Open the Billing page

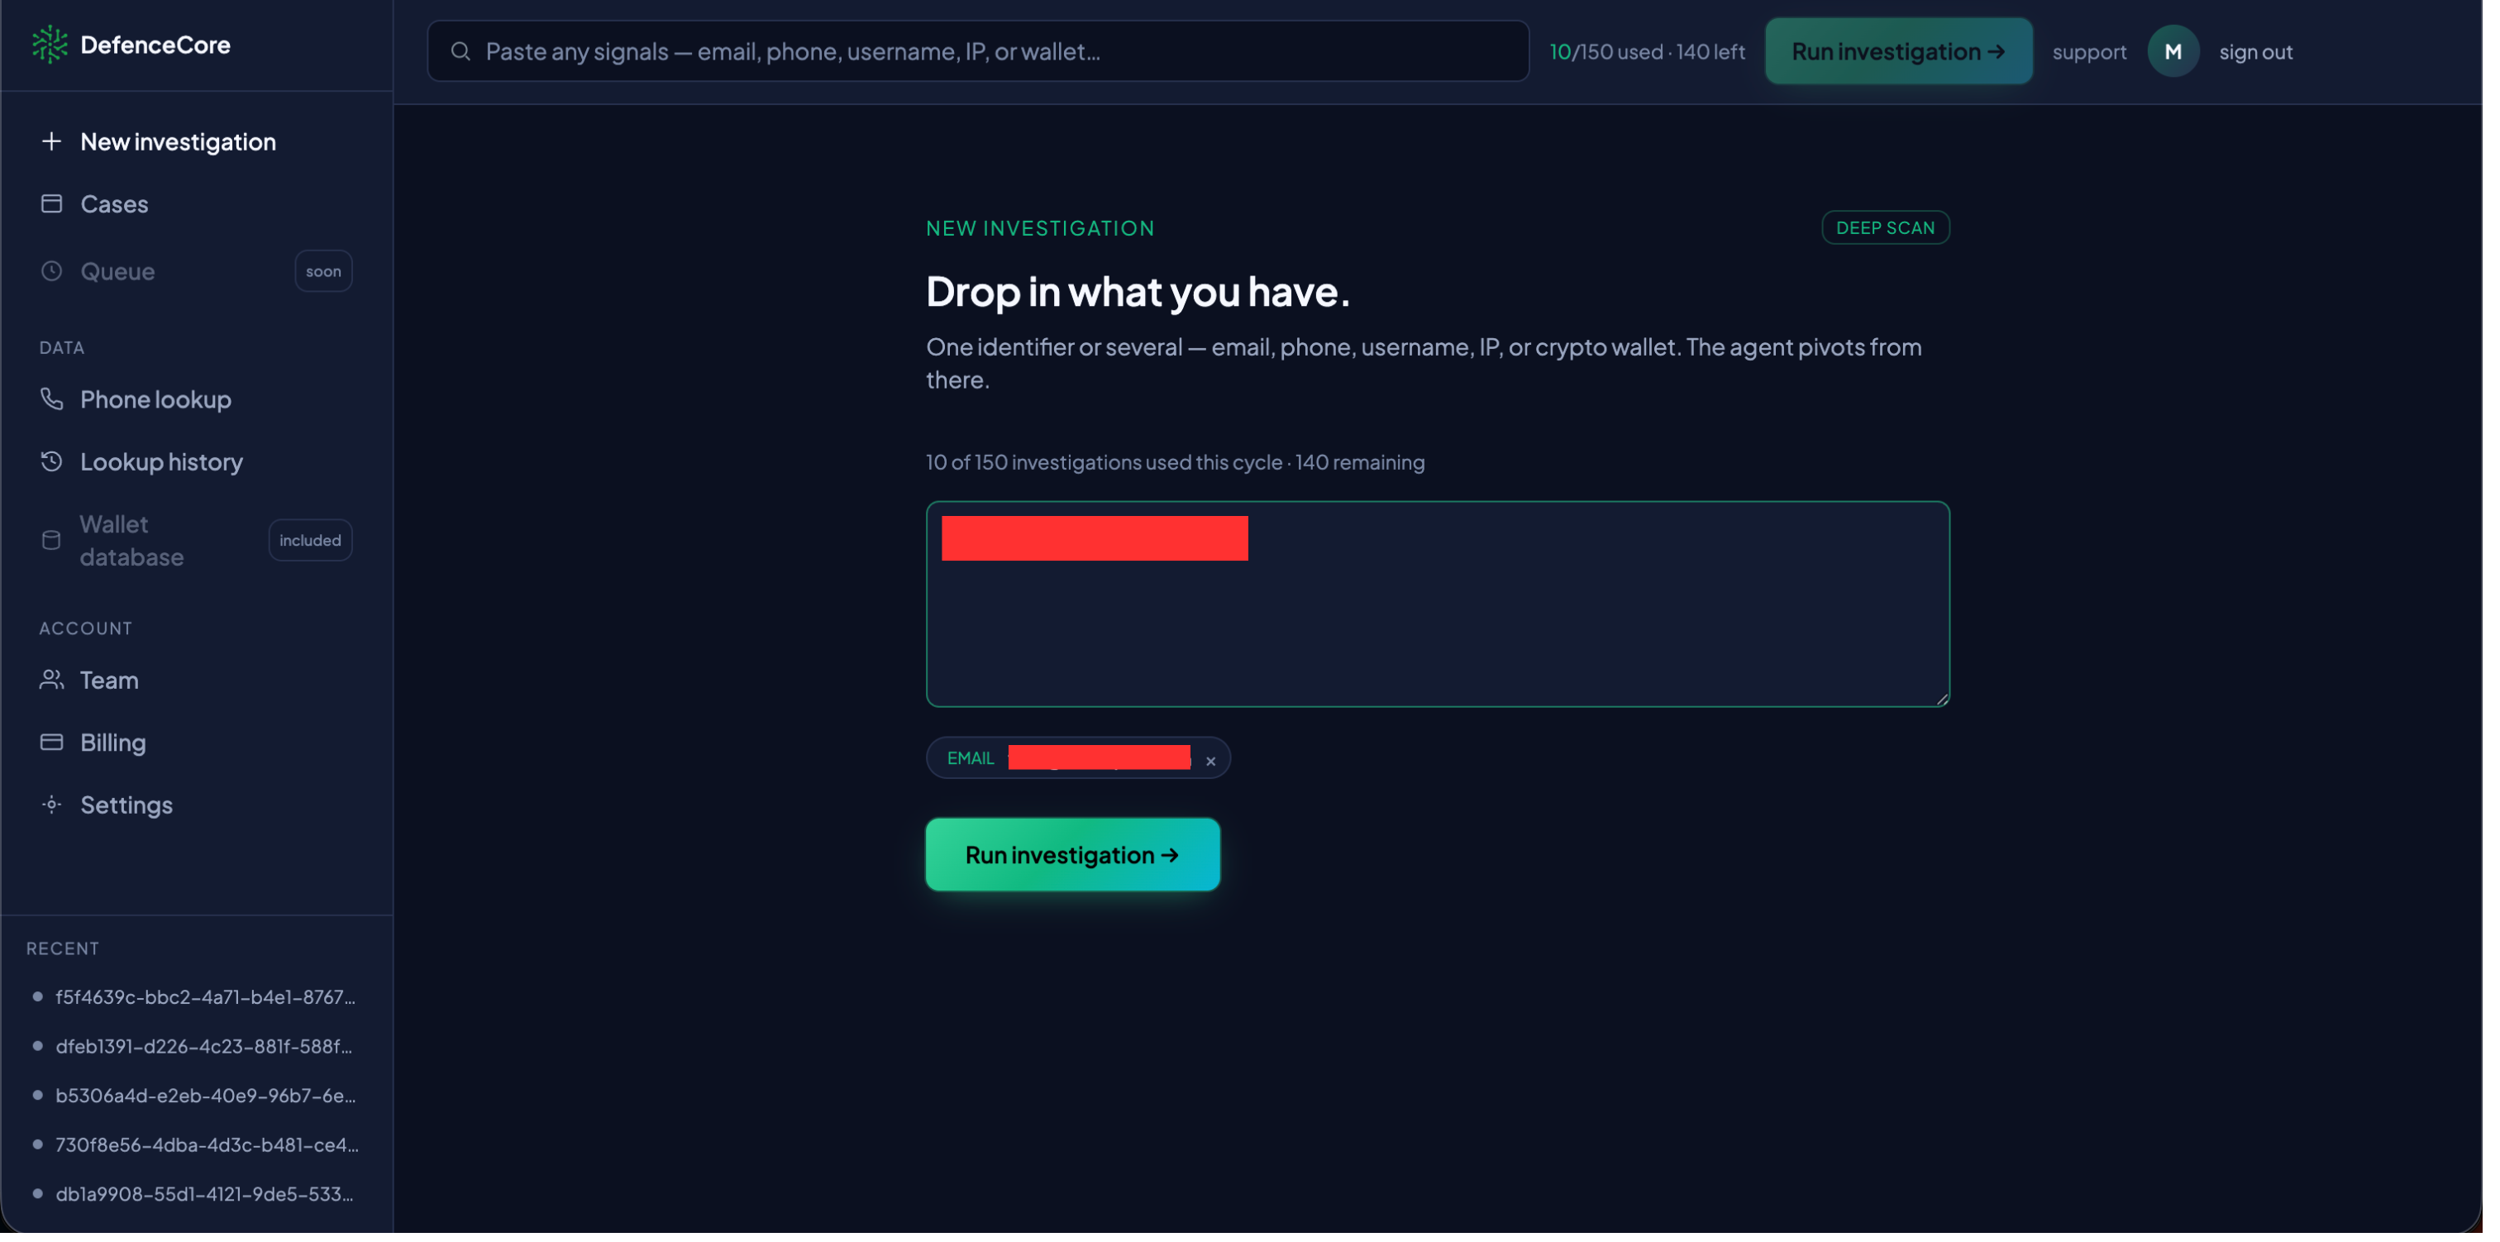point(198,746)
